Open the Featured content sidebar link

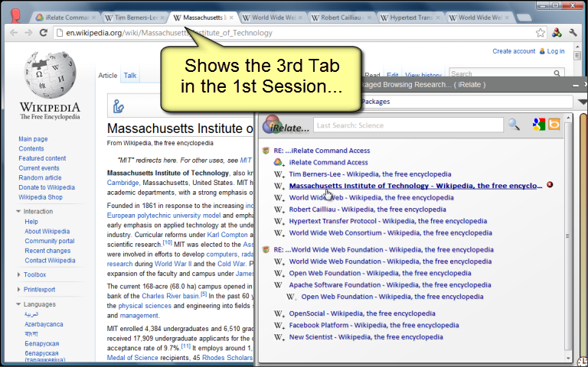tap(42, 158)
